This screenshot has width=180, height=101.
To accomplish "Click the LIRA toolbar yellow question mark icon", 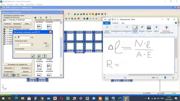I will click(105, 14).
